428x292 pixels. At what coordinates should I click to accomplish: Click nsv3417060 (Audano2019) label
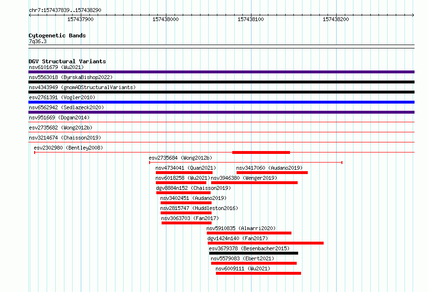[269, 168]
